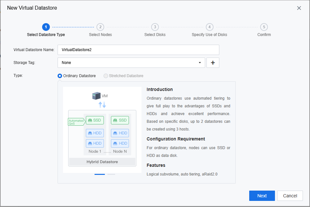The width and height of the screenshot is (310, 207).
Task: Click Node 1 SSD disk icon
Action: tap(95, 120)
